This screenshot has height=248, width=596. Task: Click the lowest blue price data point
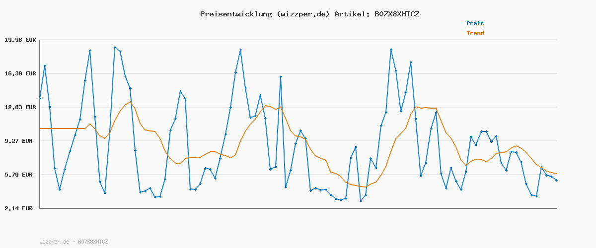pos(361,201)
